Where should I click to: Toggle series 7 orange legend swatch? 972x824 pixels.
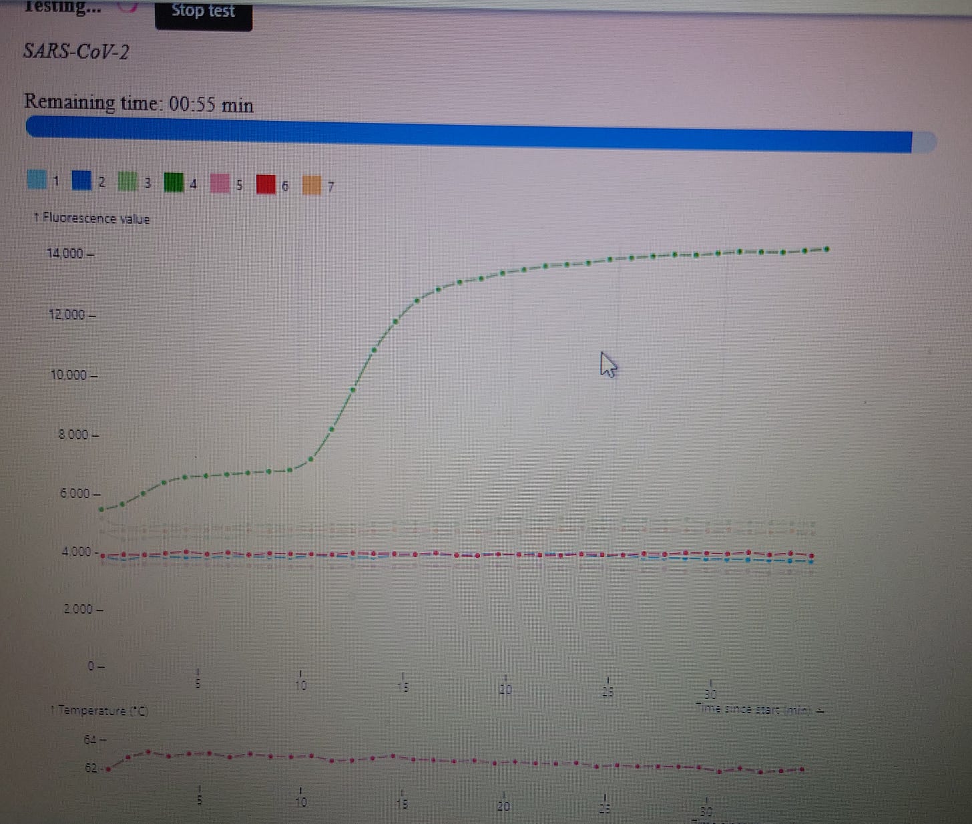point(312,184)
